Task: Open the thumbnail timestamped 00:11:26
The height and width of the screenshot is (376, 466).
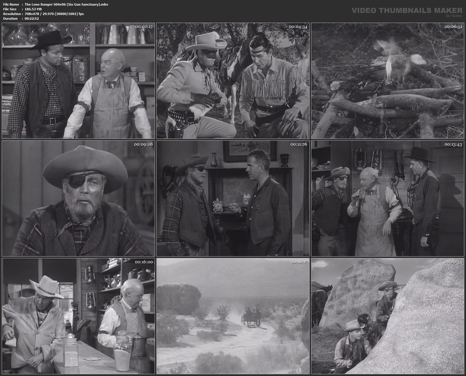Action: click(x=233, y=198)
